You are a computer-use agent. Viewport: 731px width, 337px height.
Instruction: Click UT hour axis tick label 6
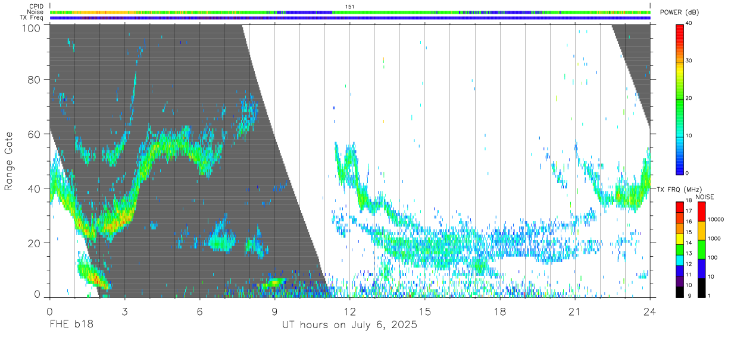pos(200,311)
